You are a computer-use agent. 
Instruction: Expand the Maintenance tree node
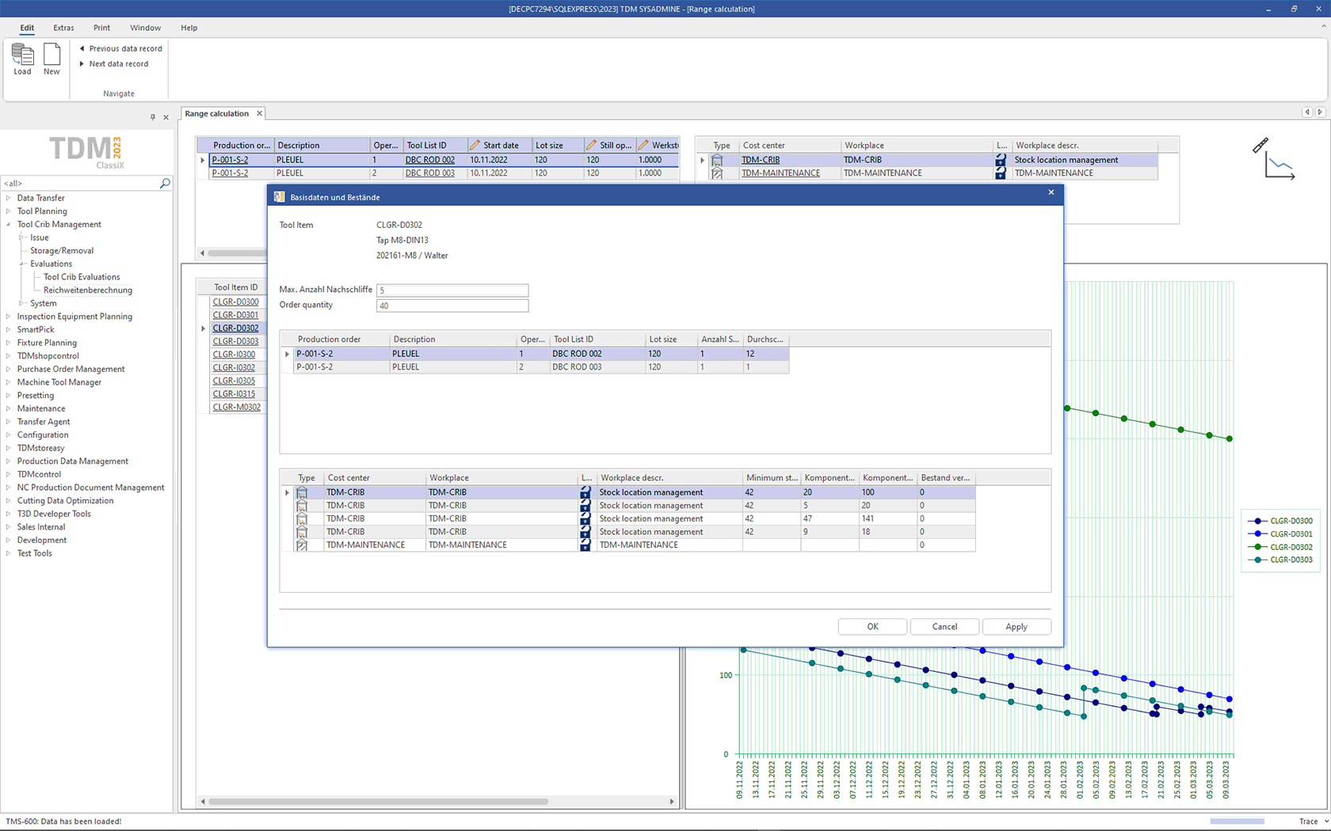click(9, 408)
